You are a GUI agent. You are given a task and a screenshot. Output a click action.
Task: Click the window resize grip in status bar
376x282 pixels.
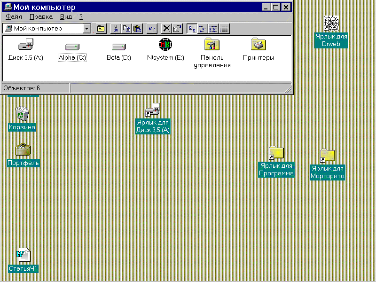[x=288, y=89]
